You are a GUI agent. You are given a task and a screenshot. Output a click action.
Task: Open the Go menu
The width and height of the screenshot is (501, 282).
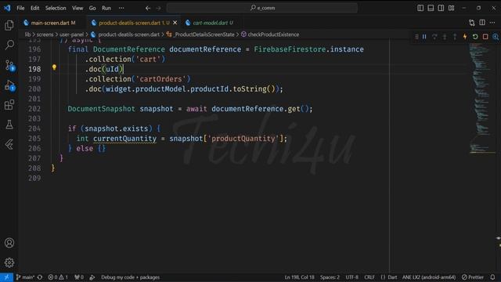tap(92, 8)
